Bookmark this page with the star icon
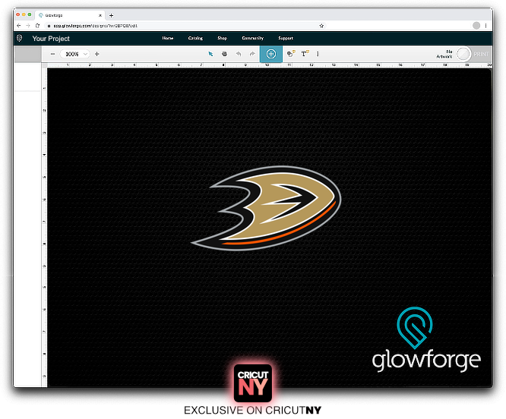The image size is (506, 419). 321,26
